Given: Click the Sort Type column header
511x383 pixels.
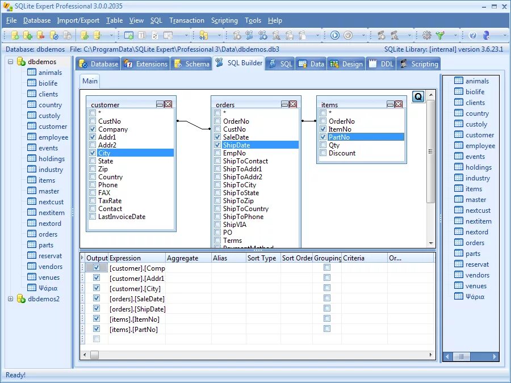Looking at the screenshot, I should (x=263, y=258).
